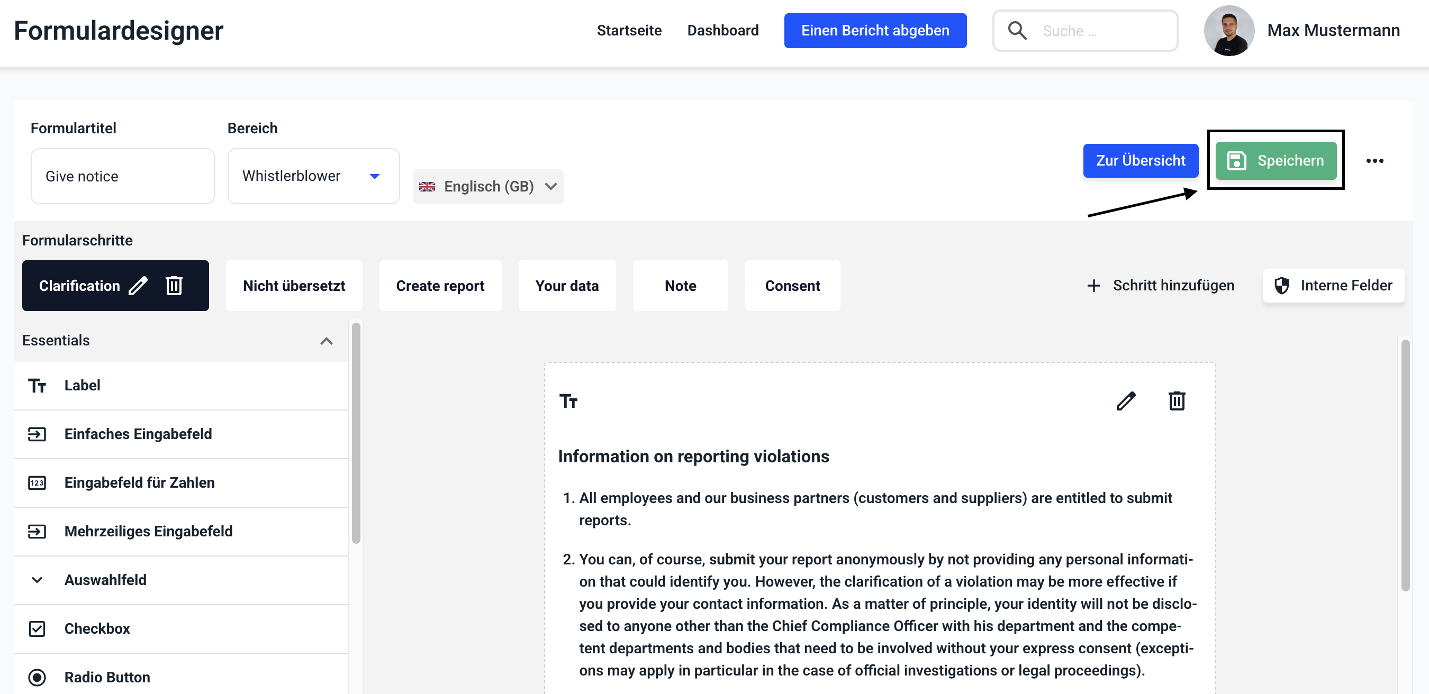The width and height of the screenshot is (1429, 694).
Task: Click the pencil icon on Clarification step
Action: coord(138,286)
